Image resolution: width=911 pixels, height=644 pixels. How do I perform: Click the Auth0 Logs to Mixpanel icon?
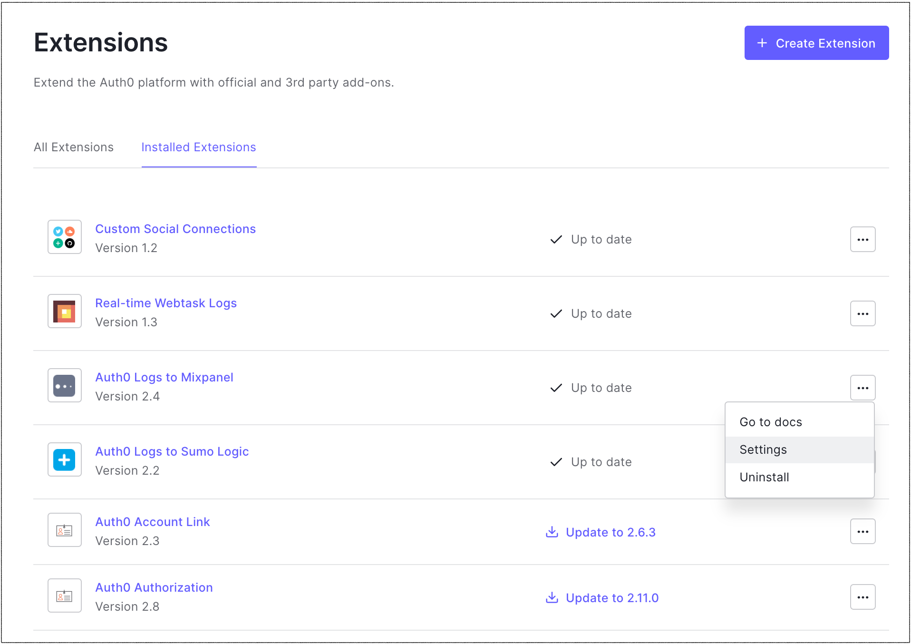(x=65, y=385)
